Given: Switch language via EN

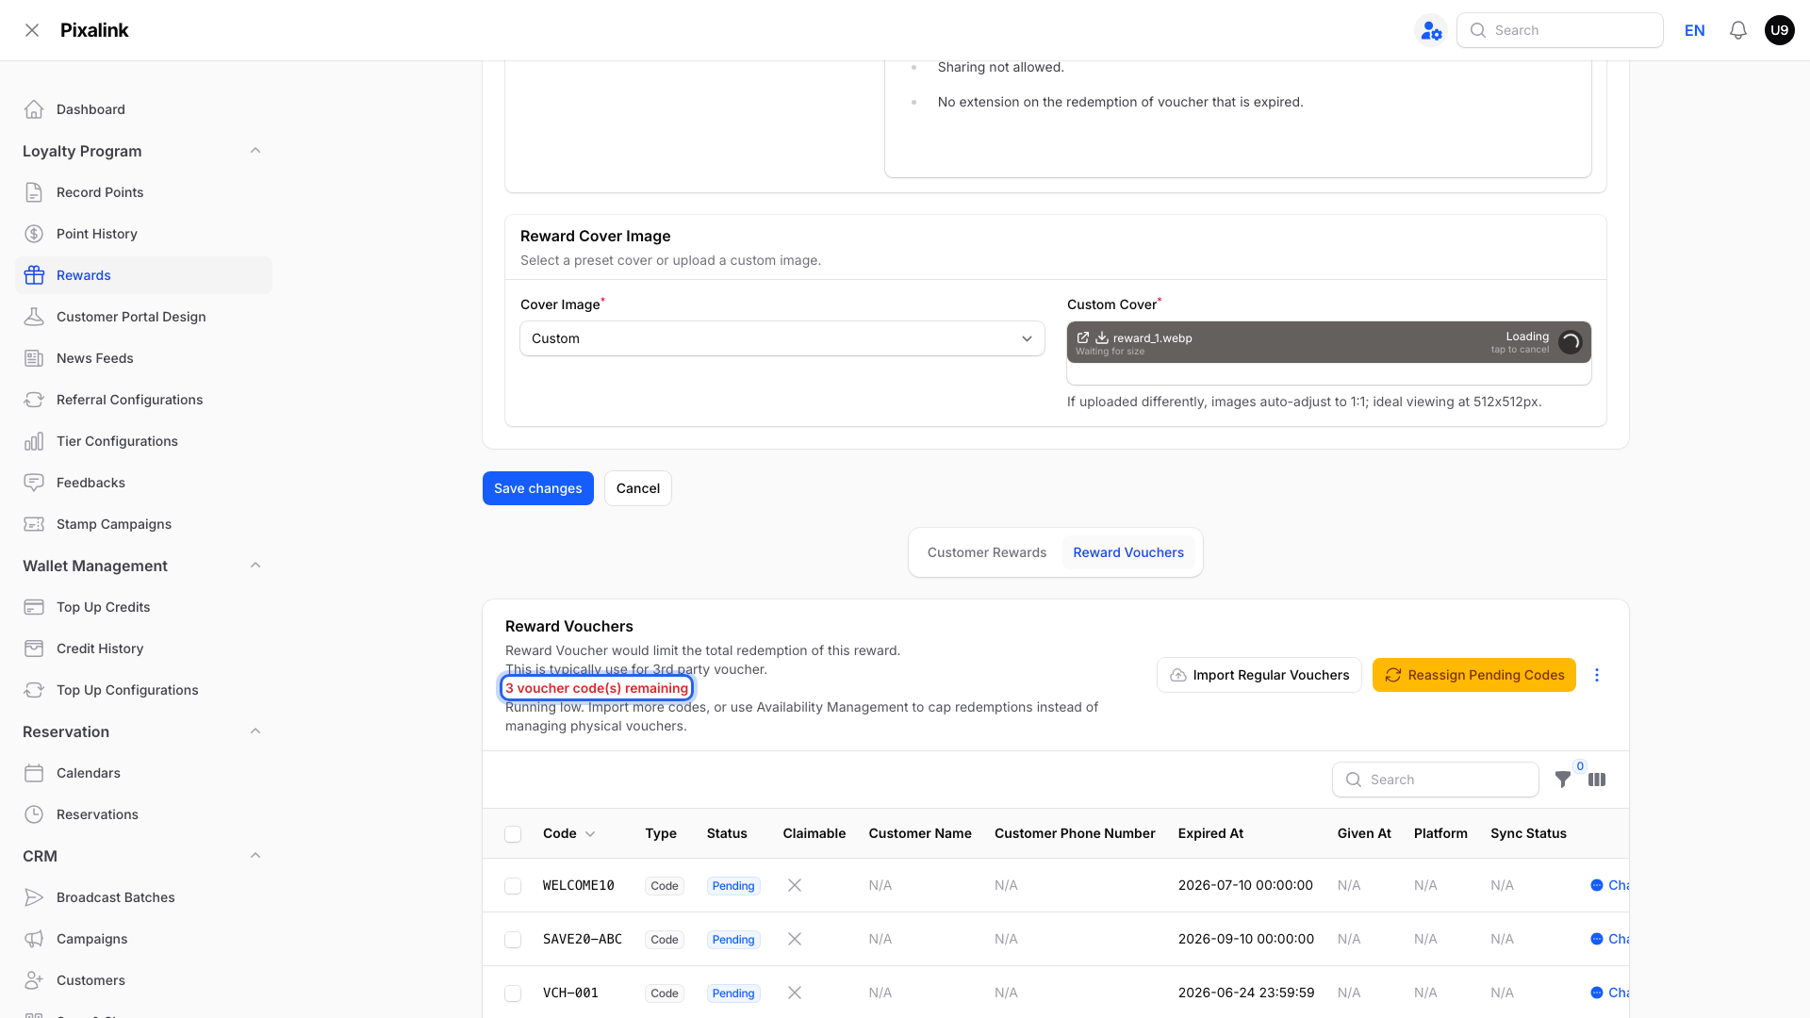Looking at the screenshot, I should (x=1694, y=30).
